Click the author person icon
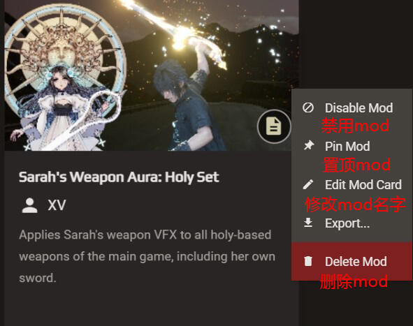 click(x=29, y=205)
